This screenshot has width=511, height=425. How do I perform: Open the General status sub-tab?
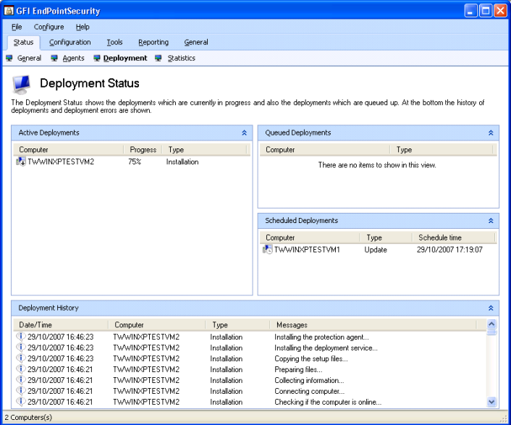coord(30,58)
